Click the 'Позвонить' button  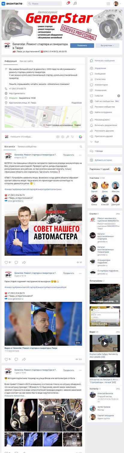point(82,46)
